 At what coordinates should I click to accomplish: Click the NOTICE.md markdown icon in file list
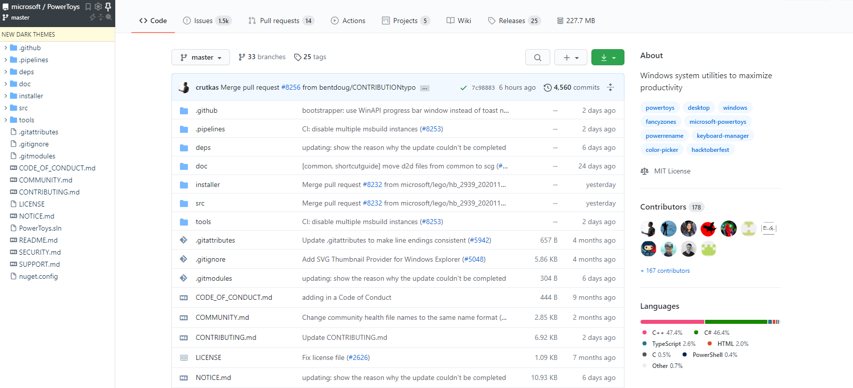pyautogui.click(x=184, y=377)
